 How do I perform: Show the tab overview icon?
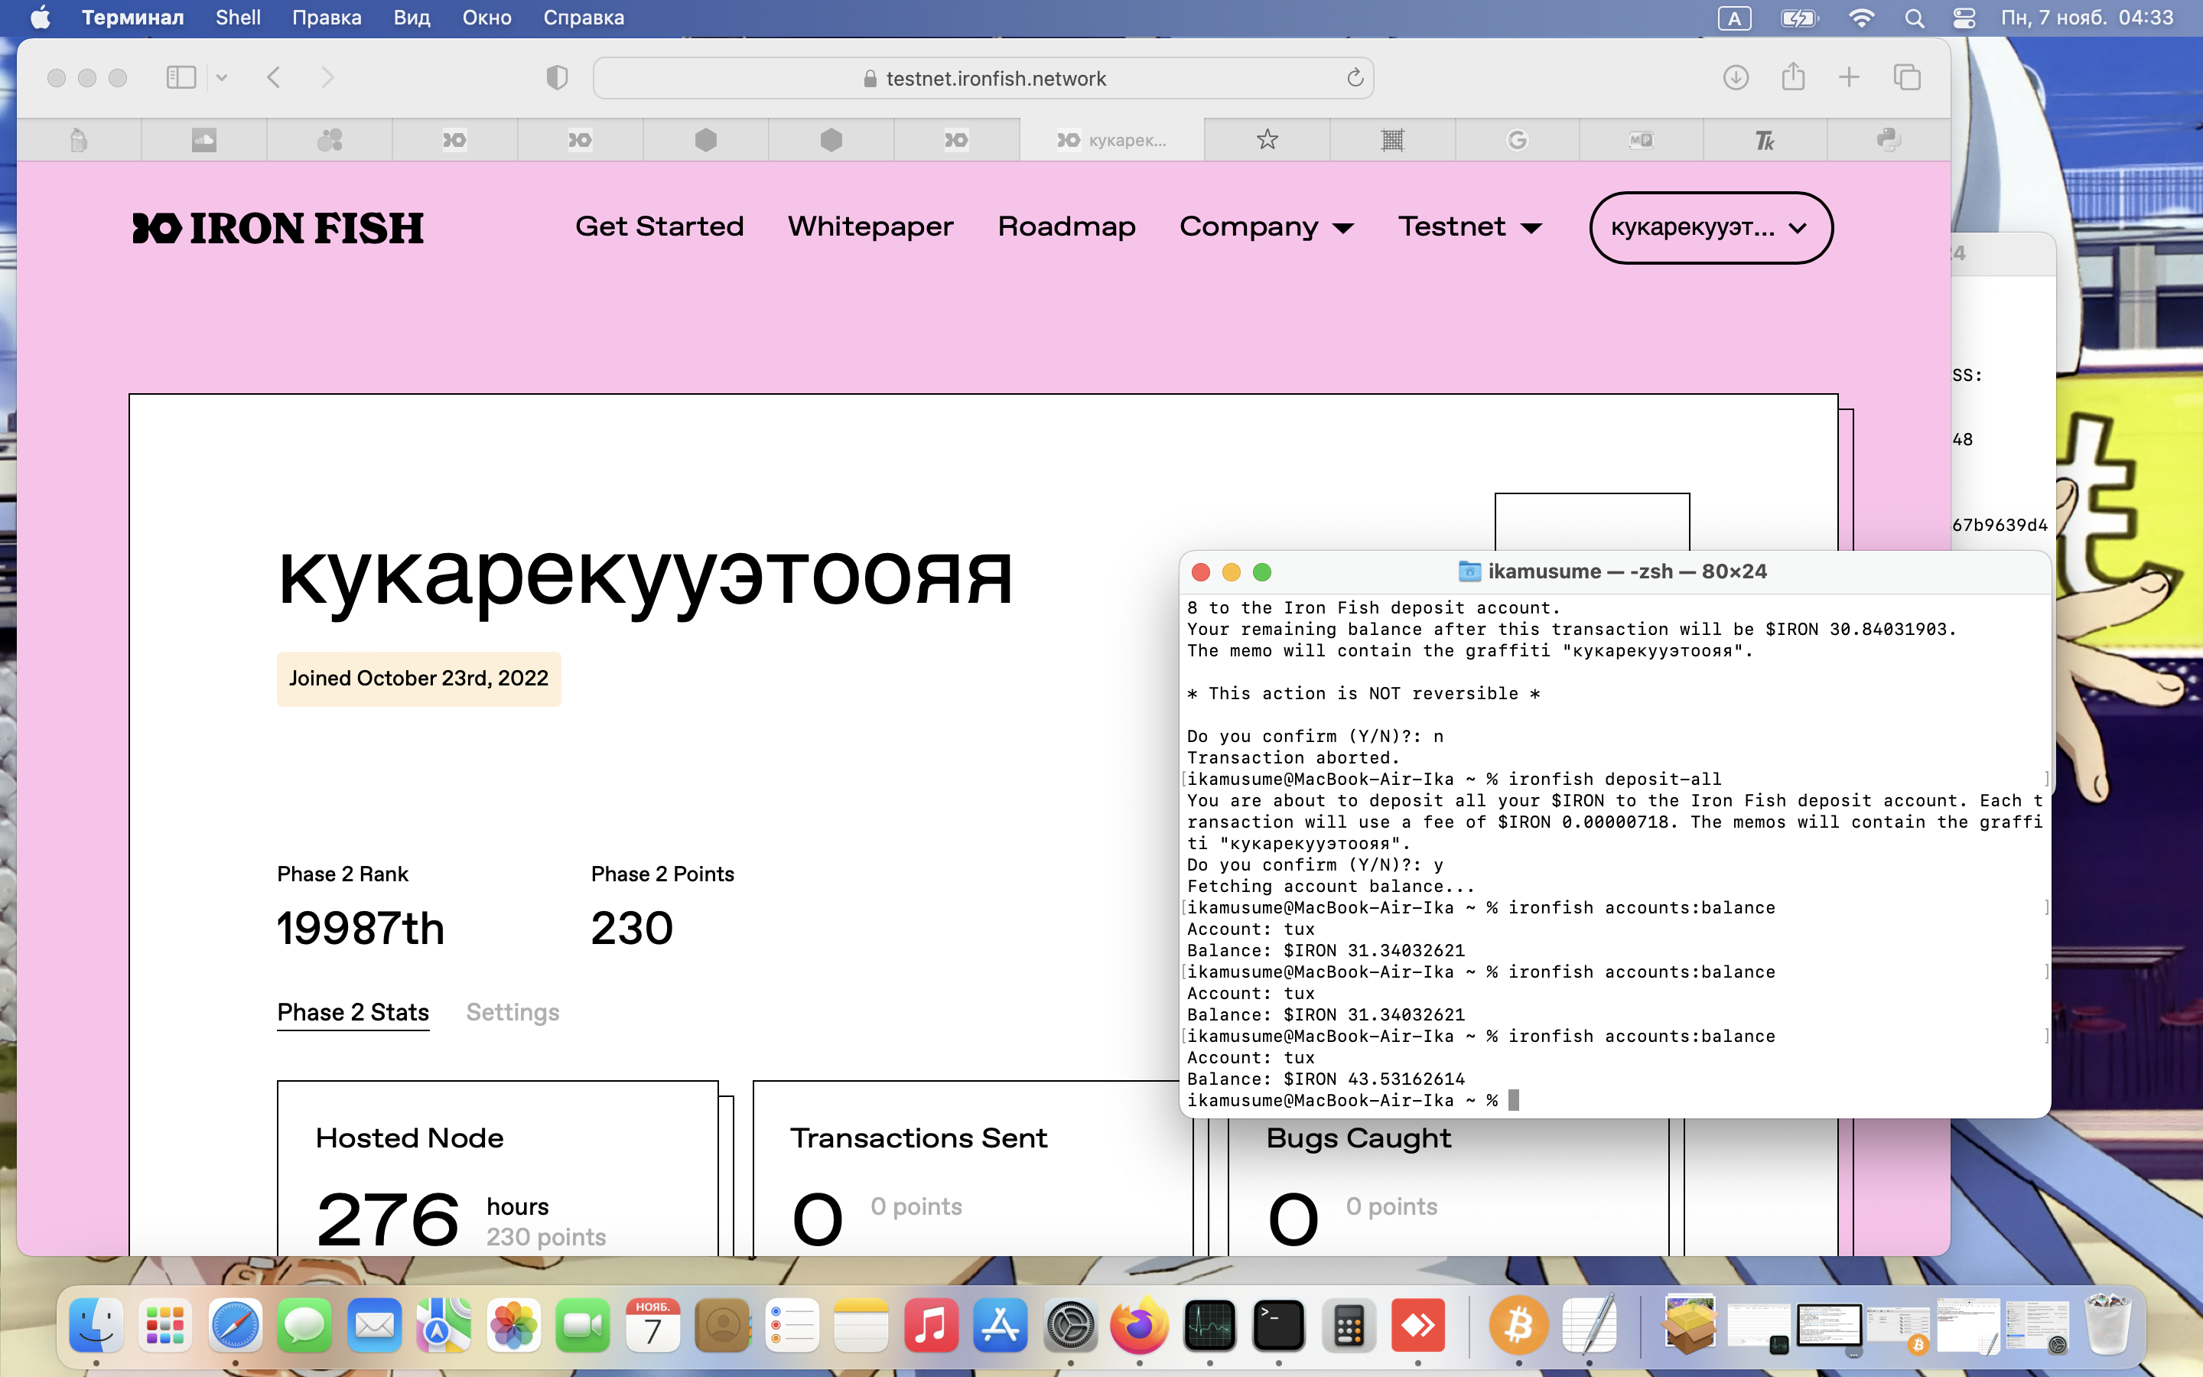click(1906, 77)
